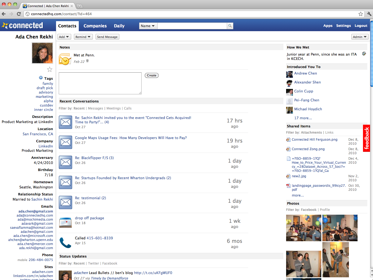Click the file icon of Connected Hill Ferguson.png
This screenshot has width=373, height=280.
click(x=288, y=140)
